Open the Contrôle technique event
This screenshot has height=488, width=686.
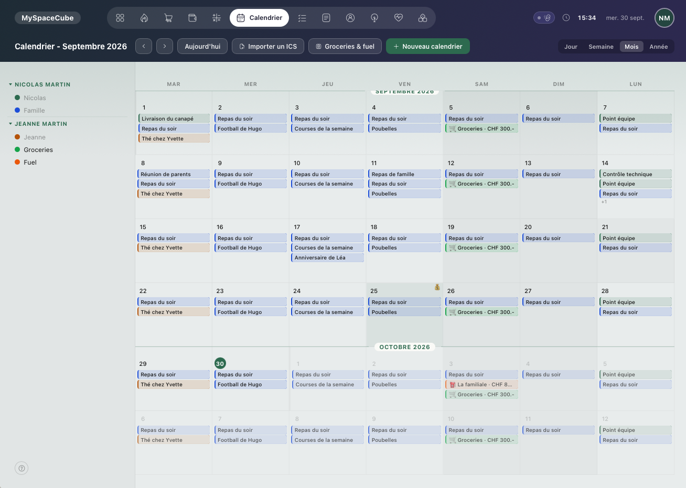636,174
